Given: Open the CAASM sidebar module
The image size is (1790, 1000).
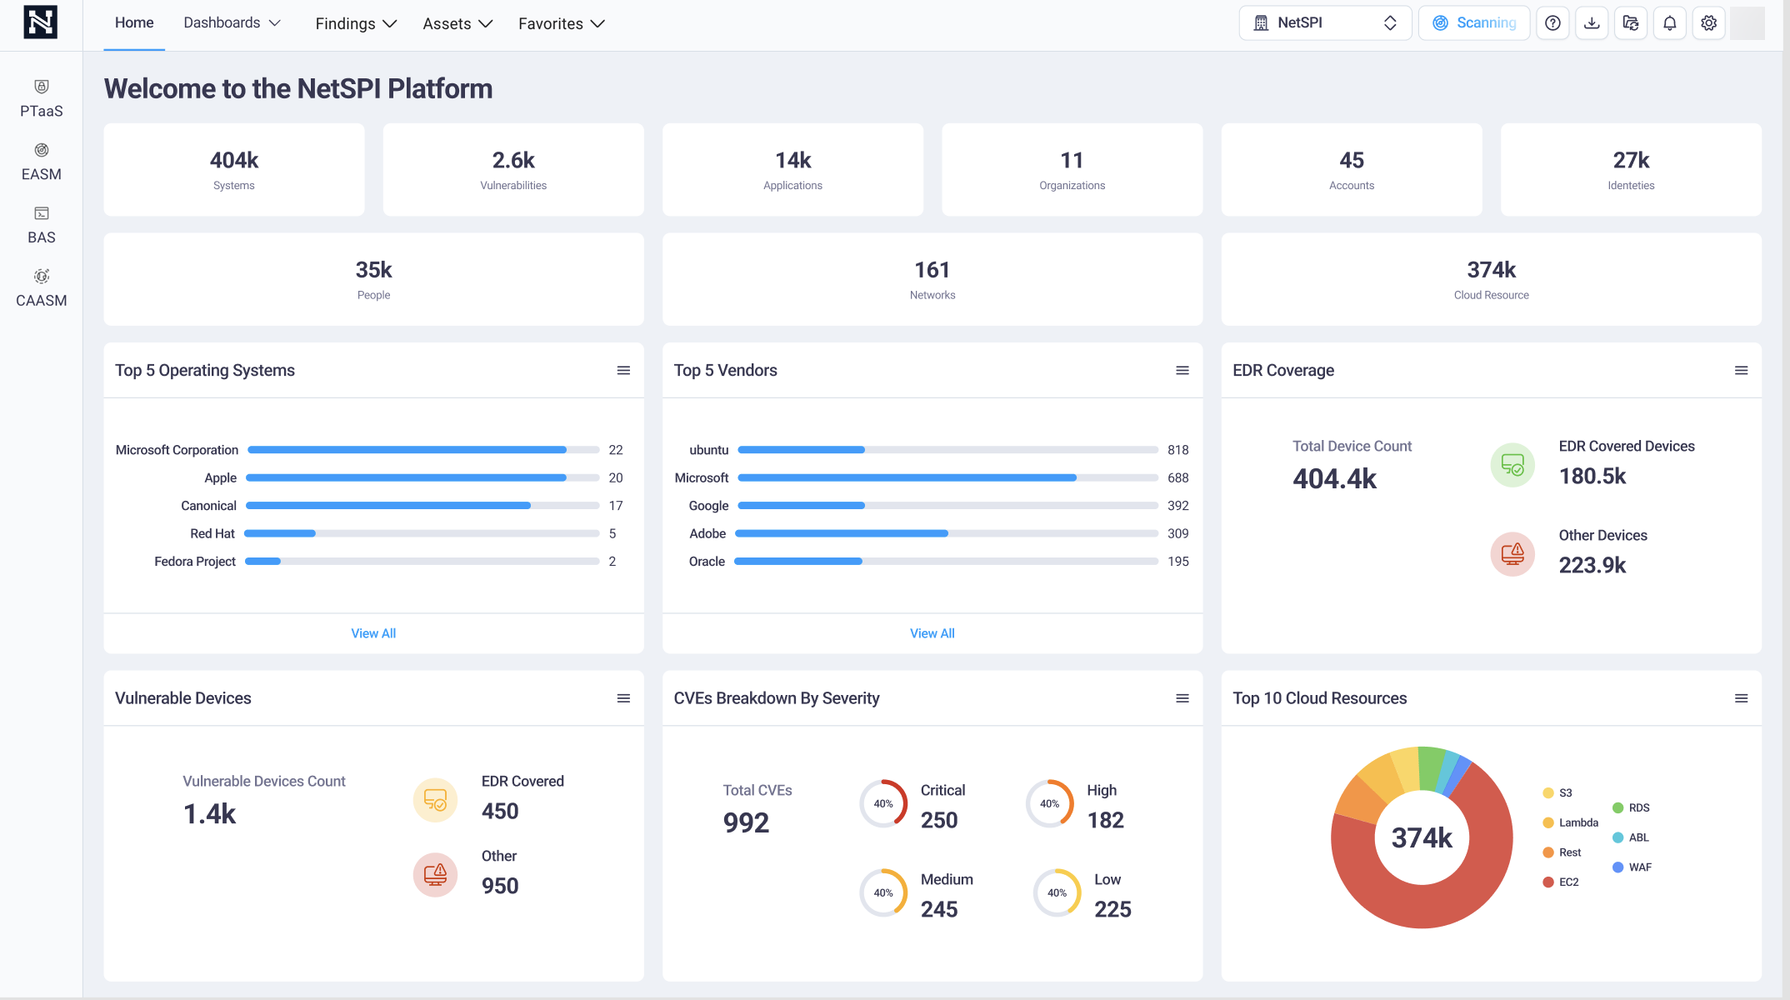Looking at the screenshot, I should coord(42,289).
